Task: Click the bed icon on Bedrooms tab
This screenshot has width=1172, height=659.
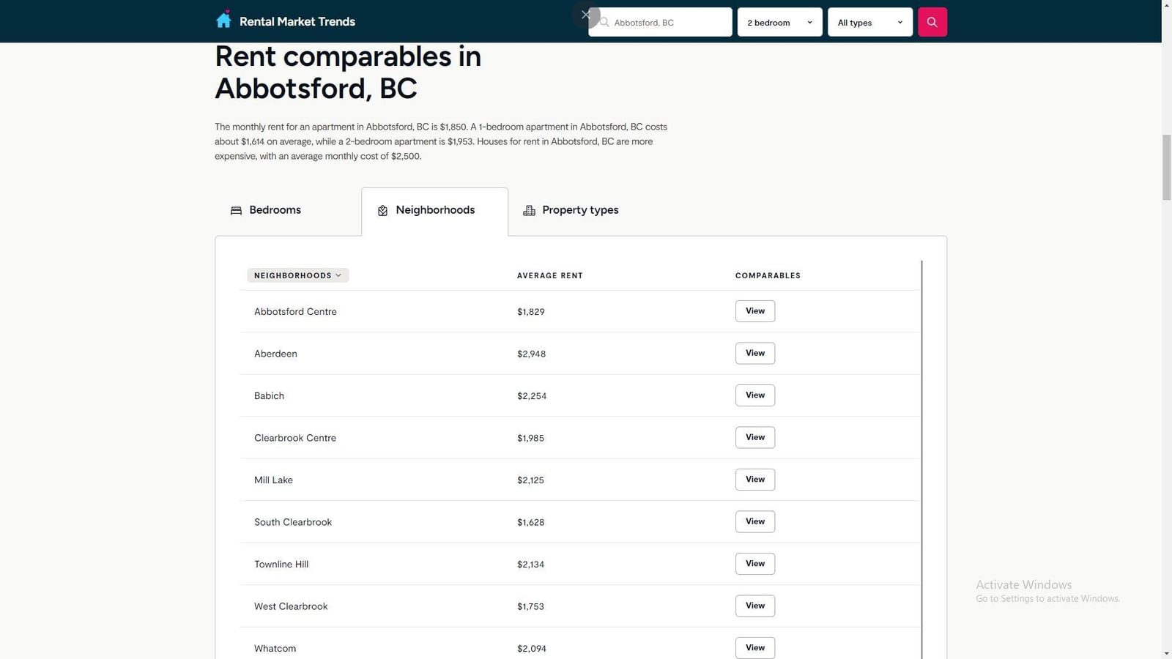Action: 236,211
